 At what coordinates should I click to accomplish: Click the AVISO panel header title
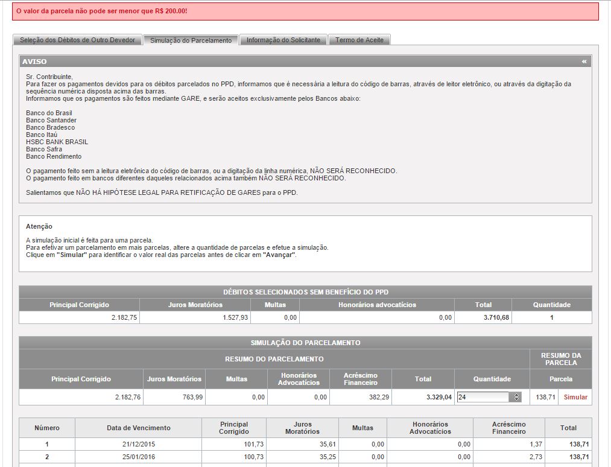pos(34,62)
